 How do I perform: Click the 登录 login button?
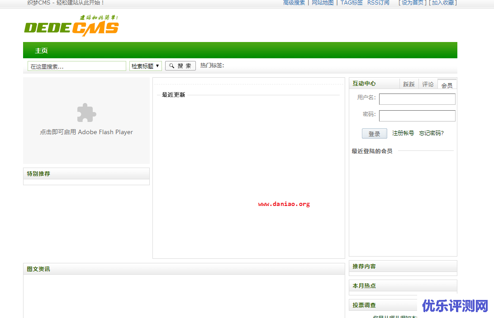[374, 133]
